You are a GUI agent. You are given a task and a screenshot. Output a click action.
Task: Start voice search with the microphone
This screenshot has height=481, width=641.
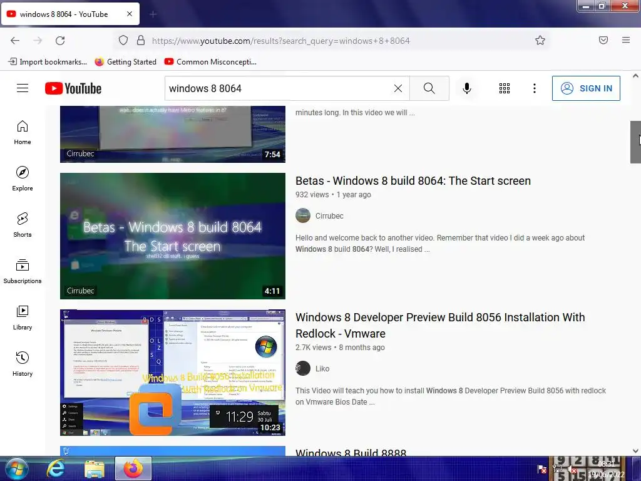pos(466,88)
